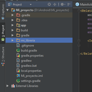Click the local.properties file icon

18,71
